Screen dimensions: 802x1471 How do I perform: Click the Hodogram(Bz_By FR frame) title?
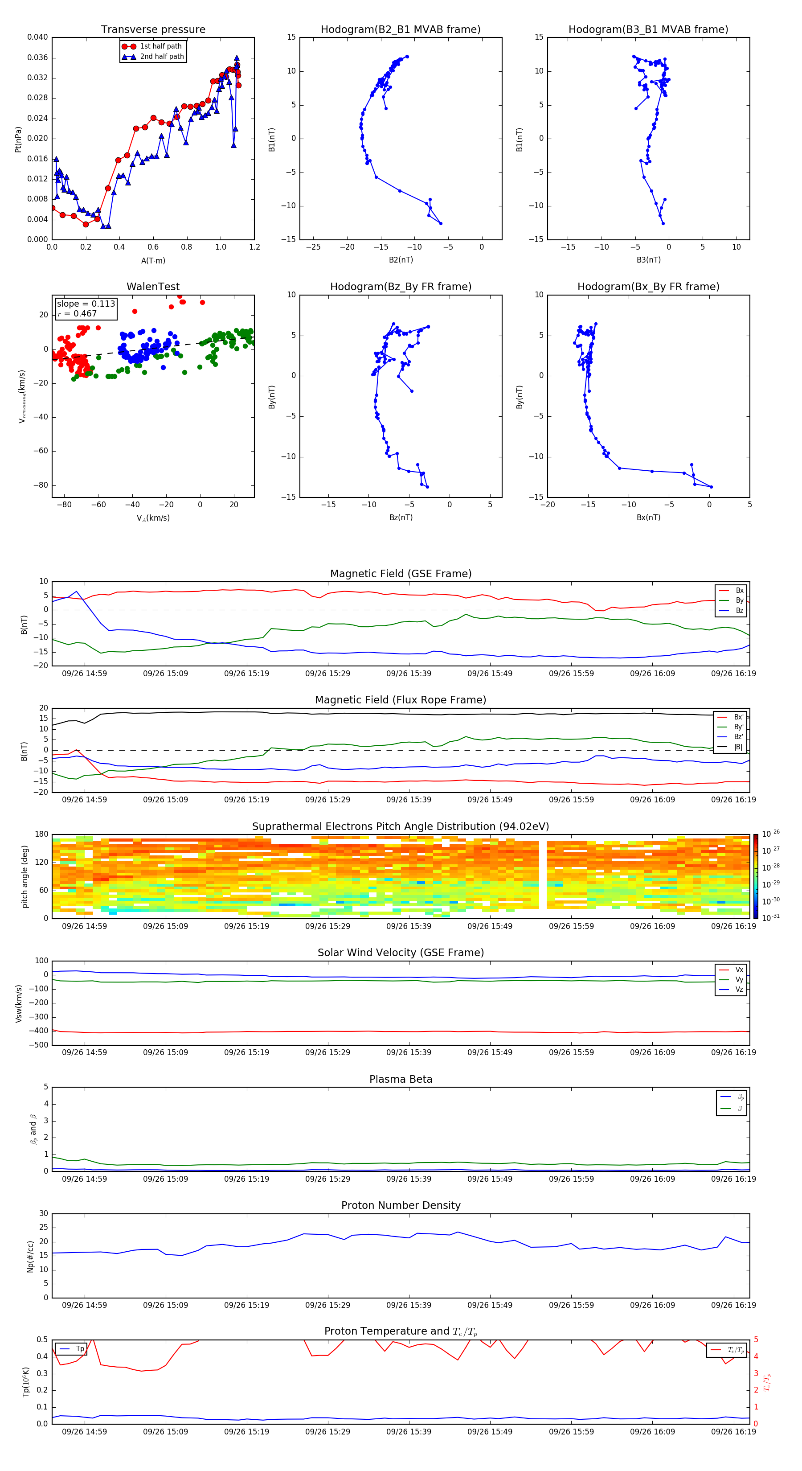pos(401,287)
